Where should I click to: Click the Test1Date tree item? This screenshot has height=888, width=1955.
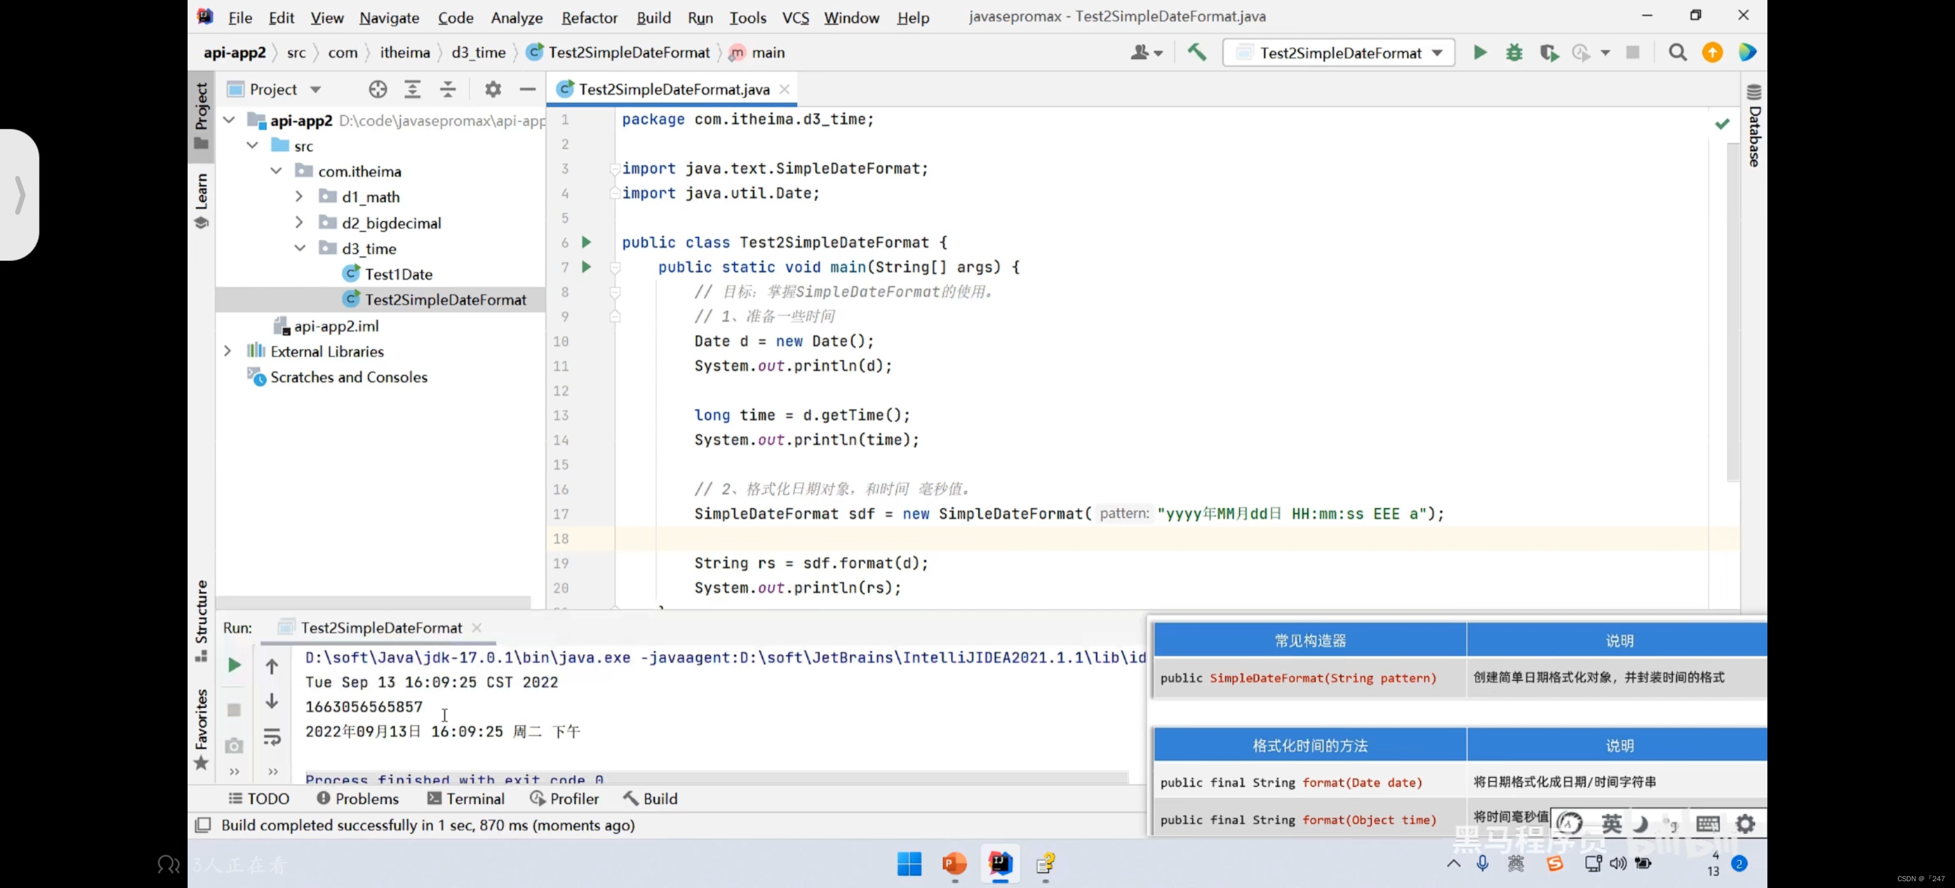pos(398,274)
